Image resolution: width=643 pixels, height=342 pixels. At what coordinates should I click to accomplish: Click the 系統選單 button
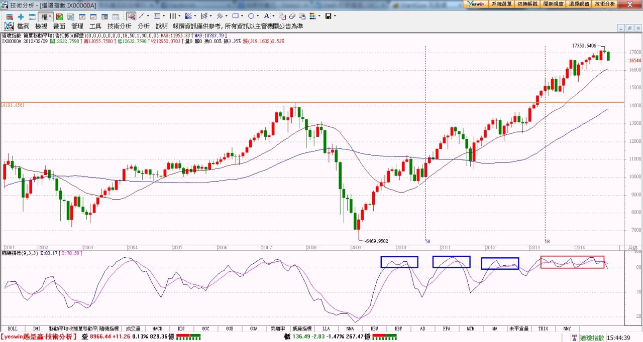click(x=501, y=4)
